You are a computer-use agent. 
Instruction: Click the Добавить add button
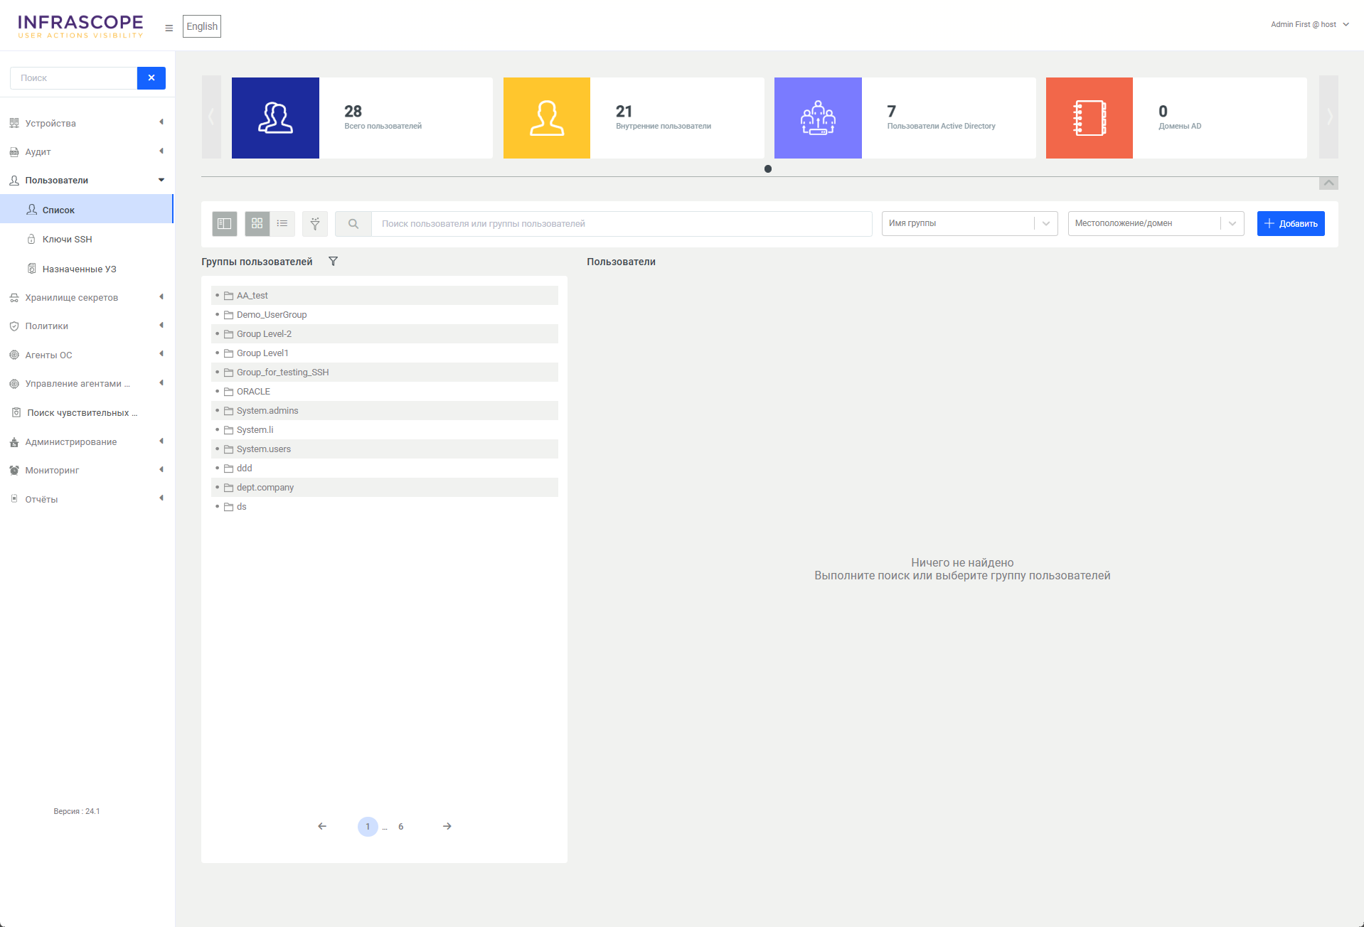point(1291,224)
